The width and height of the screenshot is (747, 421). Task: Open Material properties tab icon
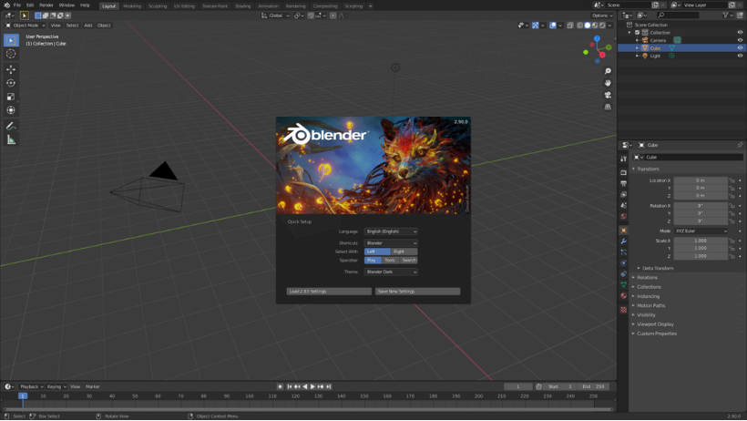coord(624,295)
